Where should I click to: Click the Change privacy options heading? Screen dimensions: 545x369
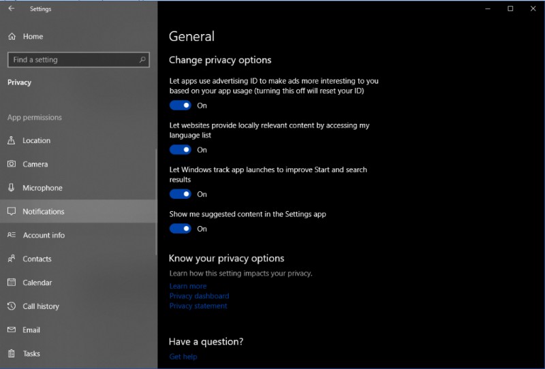pos(220,60)
